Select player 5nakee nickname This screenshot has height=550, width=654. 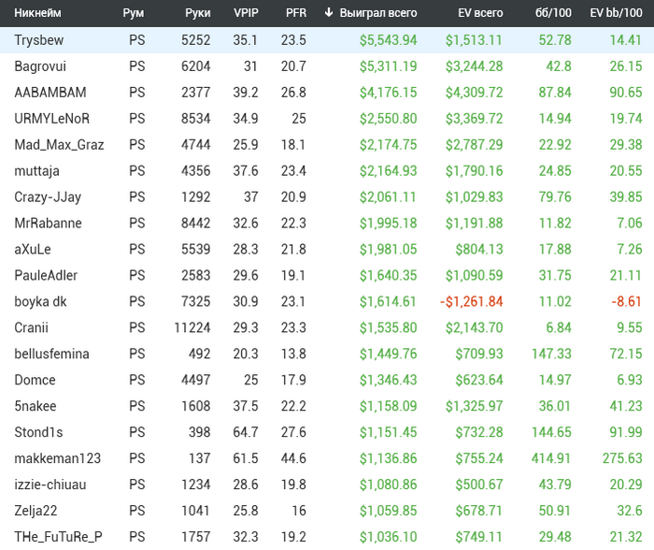click(36, 406)
